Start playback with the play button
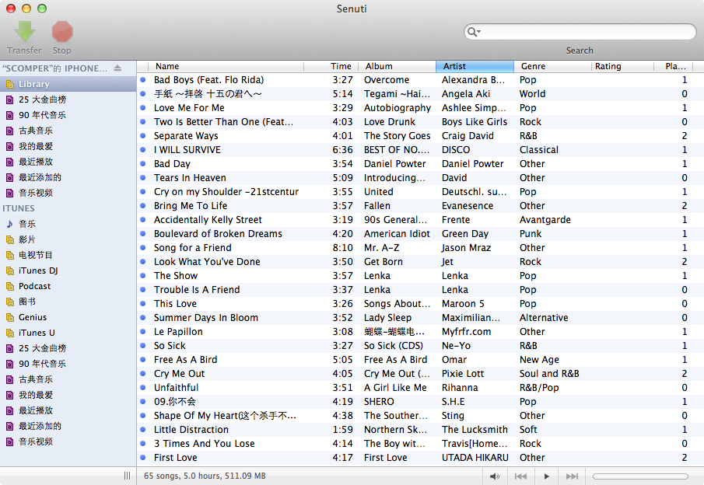This screenshot has width=704, height=485. 546,476
